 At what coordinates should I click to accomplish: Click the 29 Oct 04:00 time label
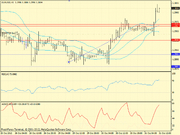(64, 133)
